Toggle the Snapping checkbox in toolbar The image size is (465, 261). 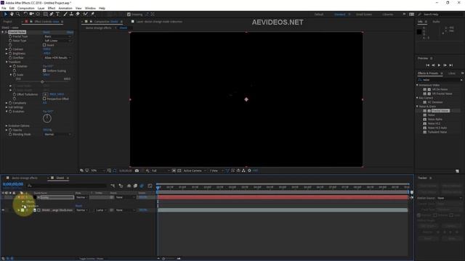(129, 14)
